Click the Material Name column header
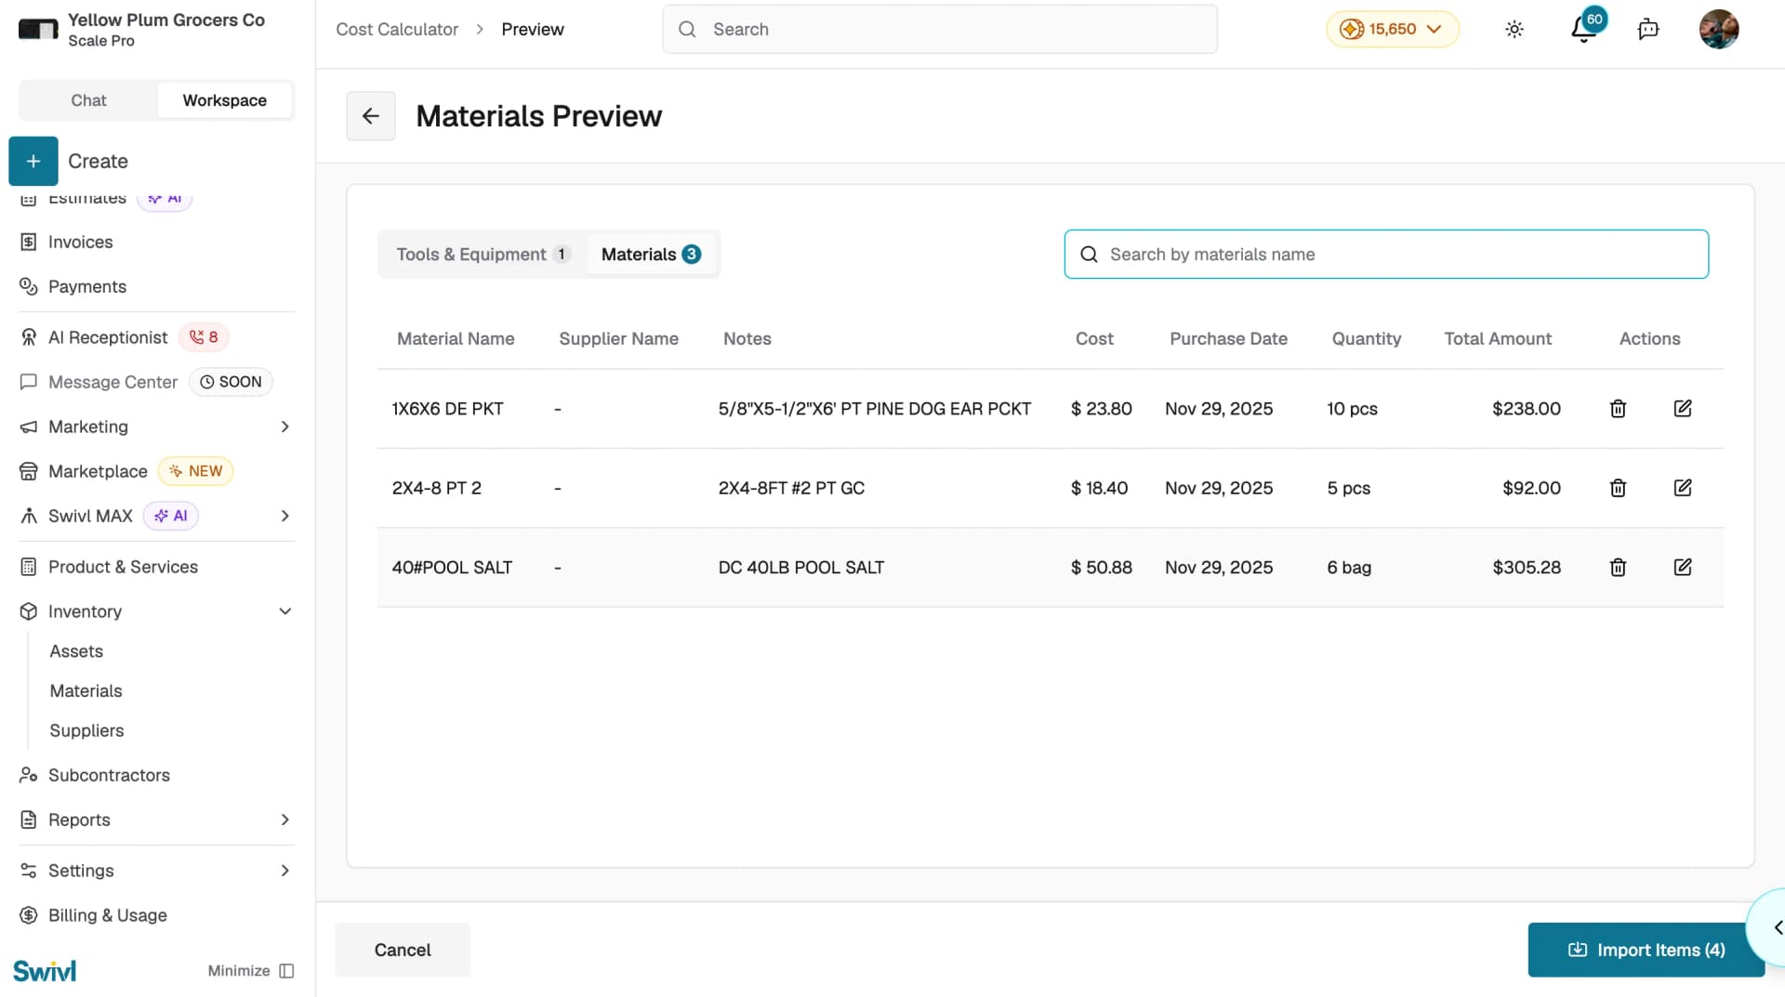1785x997 pixels. click(456, 339)
